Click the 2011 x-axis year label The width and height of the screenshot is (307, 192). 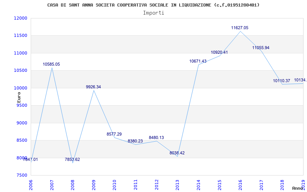coord(135,185)
